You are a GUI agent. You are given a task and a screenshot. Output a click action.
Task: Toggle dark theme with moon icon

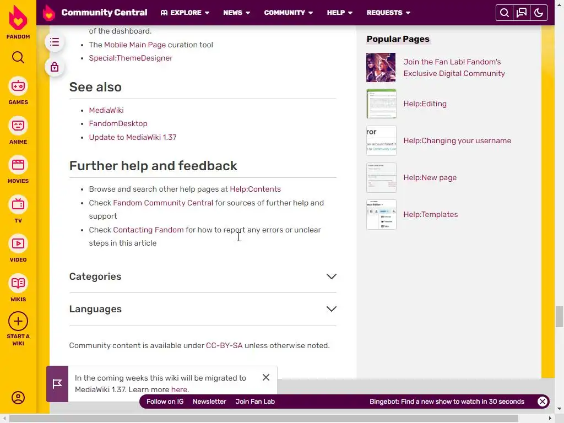click(539, 13)
